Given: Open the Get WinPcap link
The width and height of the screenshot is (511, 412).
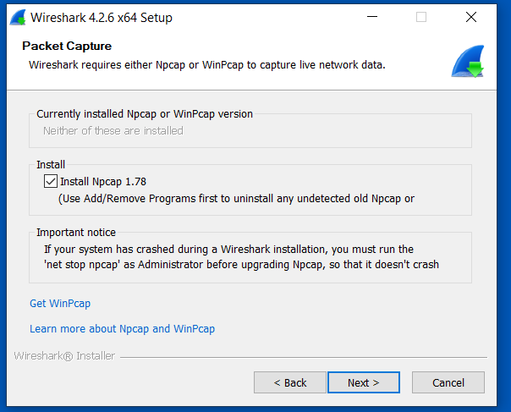Looking at the screenshot, I should click(60, 304).
